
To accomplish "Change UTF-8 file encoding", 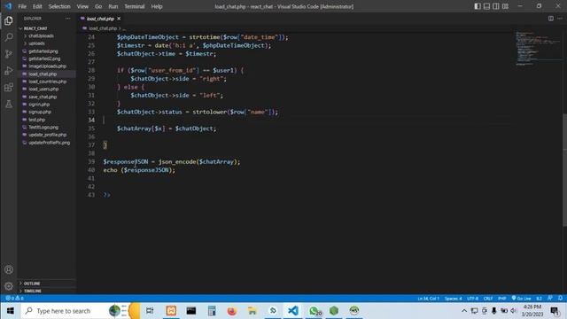I will [472, 299].
